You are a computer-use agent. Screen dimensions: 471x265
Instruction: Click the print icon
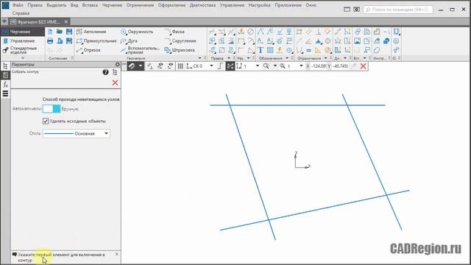point(50,41)
